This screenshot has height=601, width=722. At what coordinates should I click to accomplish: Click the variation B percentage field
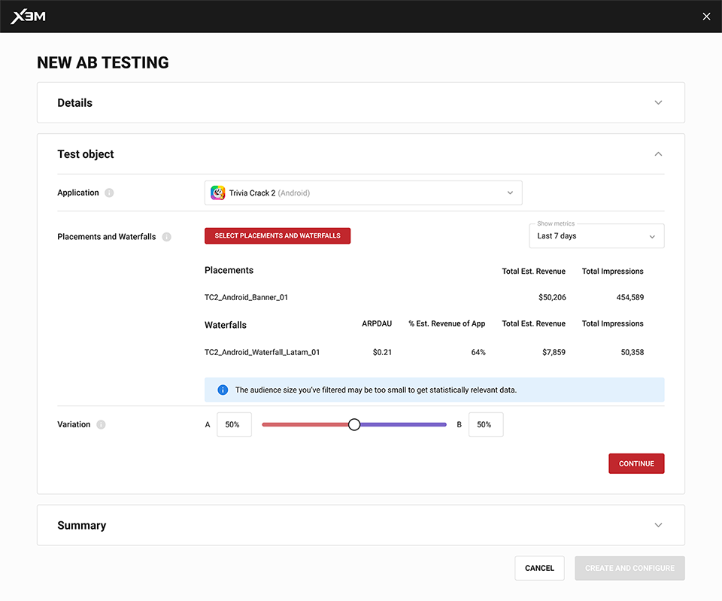[486, 425]
